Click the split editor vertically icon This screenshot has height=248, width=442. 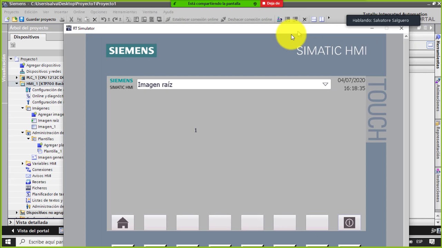click(321, 19)
